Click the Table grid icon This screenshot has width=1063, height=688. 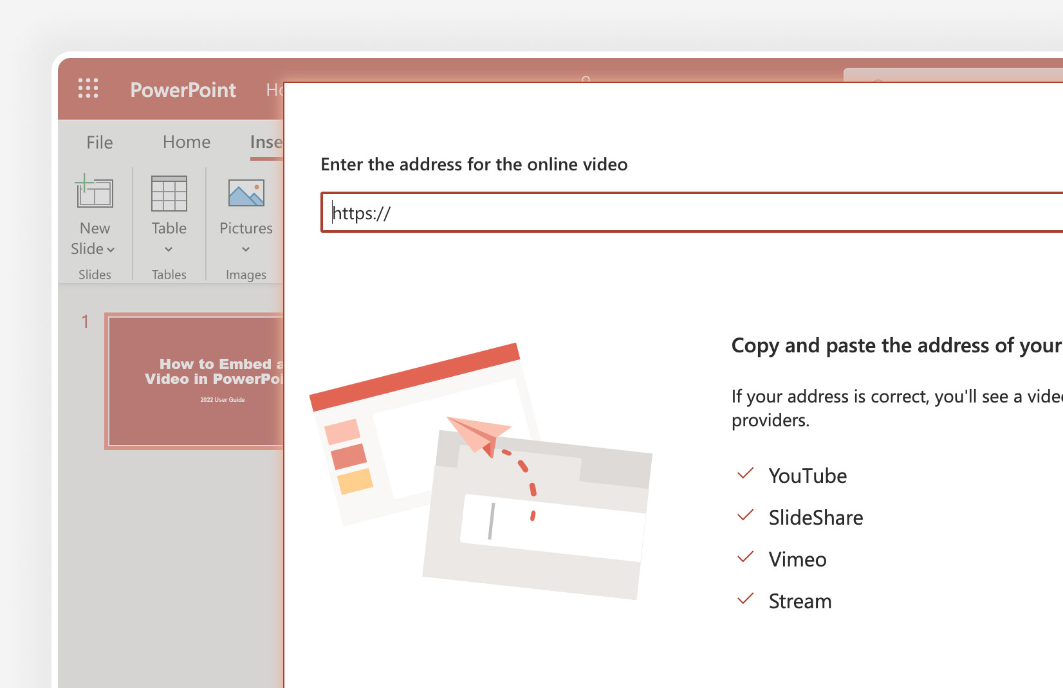click(x=169, y=194)
